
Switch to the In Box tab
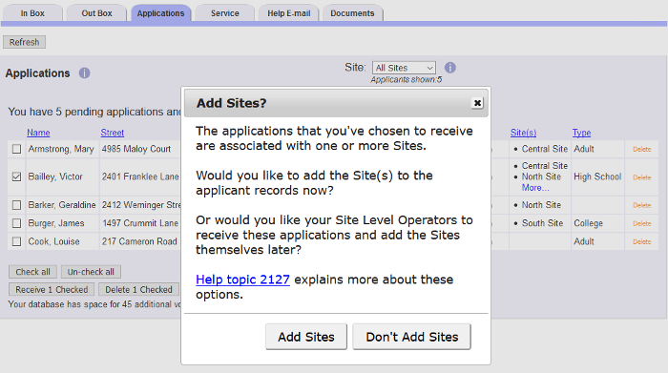32,13
